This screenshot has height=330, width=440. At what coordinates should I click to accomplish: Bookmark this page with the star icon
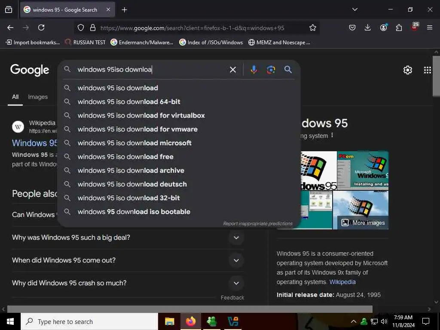(313, 27)
